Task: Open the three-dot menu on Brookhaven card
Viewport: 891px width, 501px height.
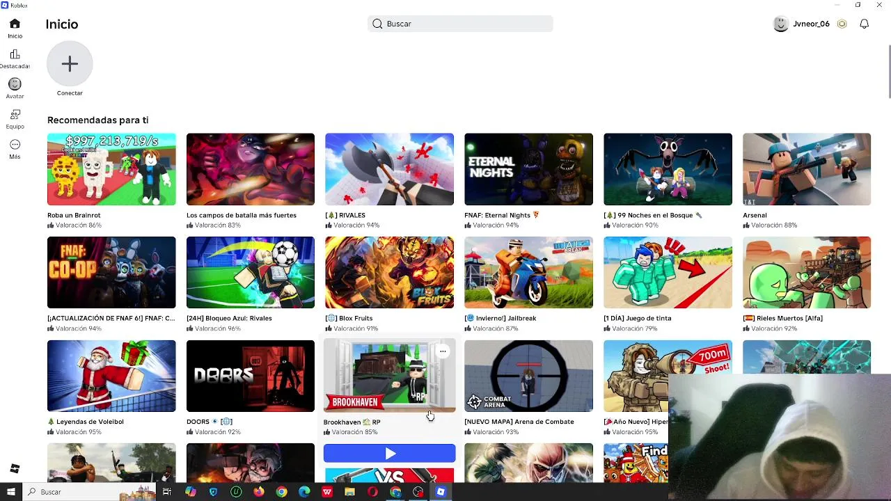Action: point(443,351)
